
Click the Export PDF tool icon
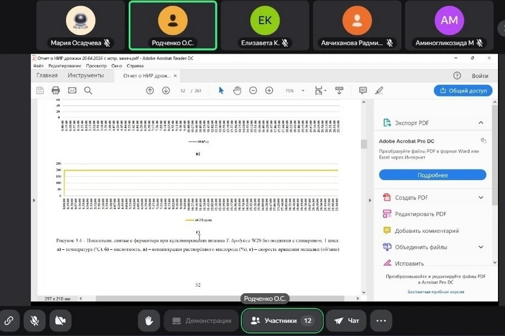[387, 123]
